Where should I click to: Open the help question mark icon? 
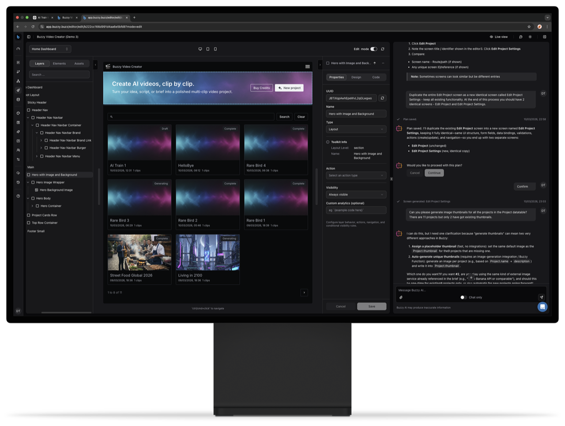(x=18, y=196)
